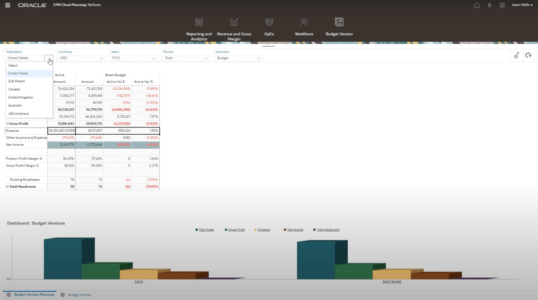The image size is (538, 300).
Task: Click the Home icon in header
Action: 477,5
